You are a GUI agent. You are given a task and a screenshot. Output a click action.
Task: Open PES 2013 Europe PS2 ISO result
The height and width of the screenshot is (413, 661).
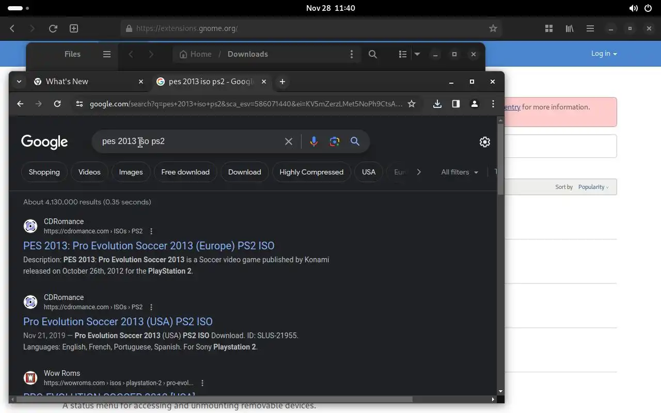coord(149,246)
